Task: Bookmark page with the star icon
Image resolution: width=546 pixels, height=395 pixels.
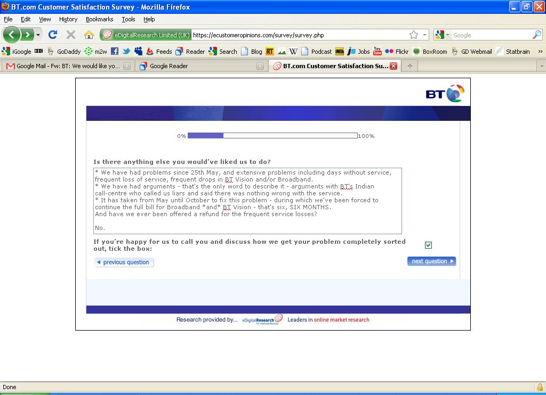Action: pyautogui.click(x=414, y=35)
